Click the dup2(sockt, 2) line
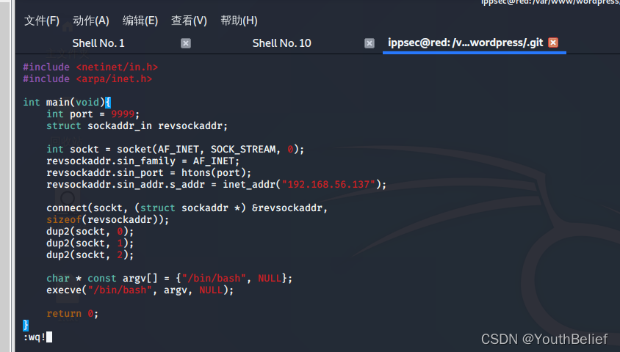 click(90, 255)
